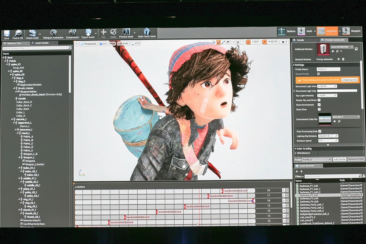Open camera speed setting showing 4
This screenshot has width=366, height=244.
pyautogui.click(x=284, y=42)
